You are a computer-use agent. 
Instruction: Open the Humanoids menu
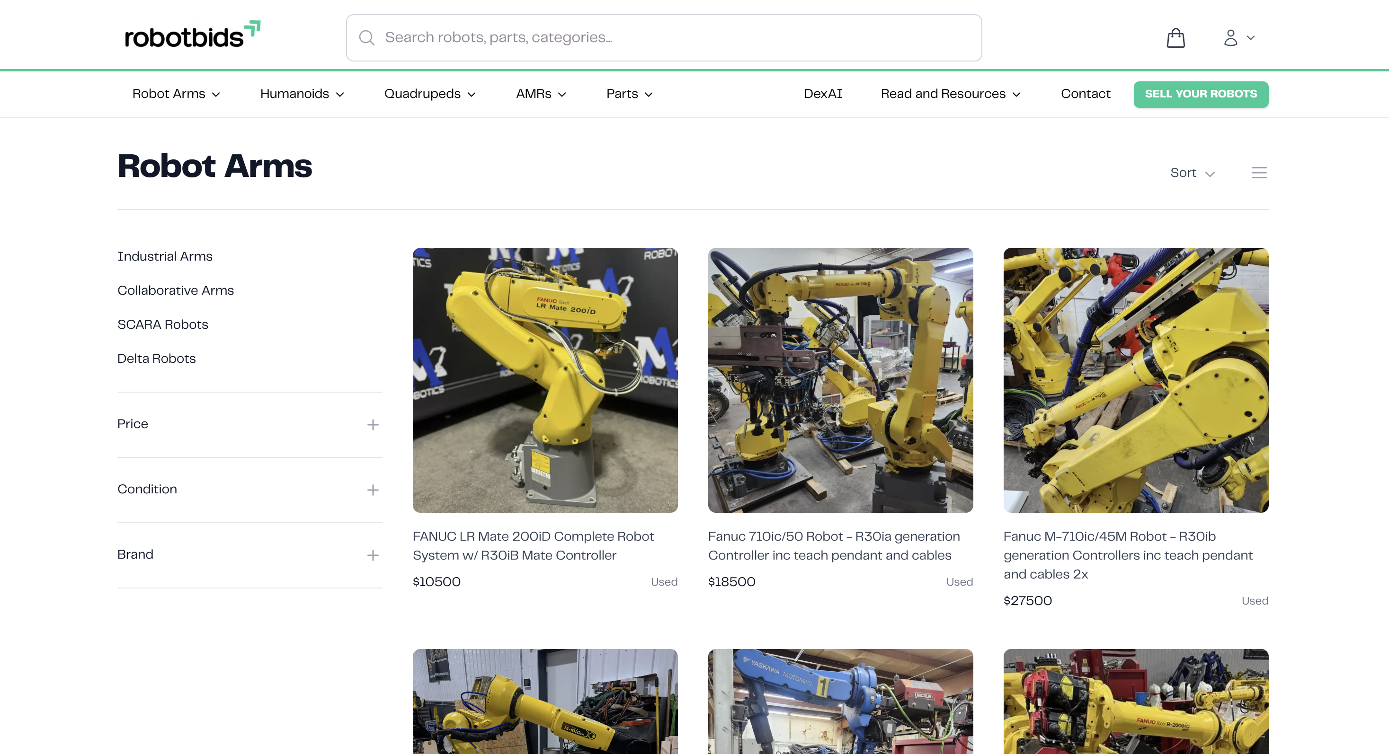click(302, 94)
